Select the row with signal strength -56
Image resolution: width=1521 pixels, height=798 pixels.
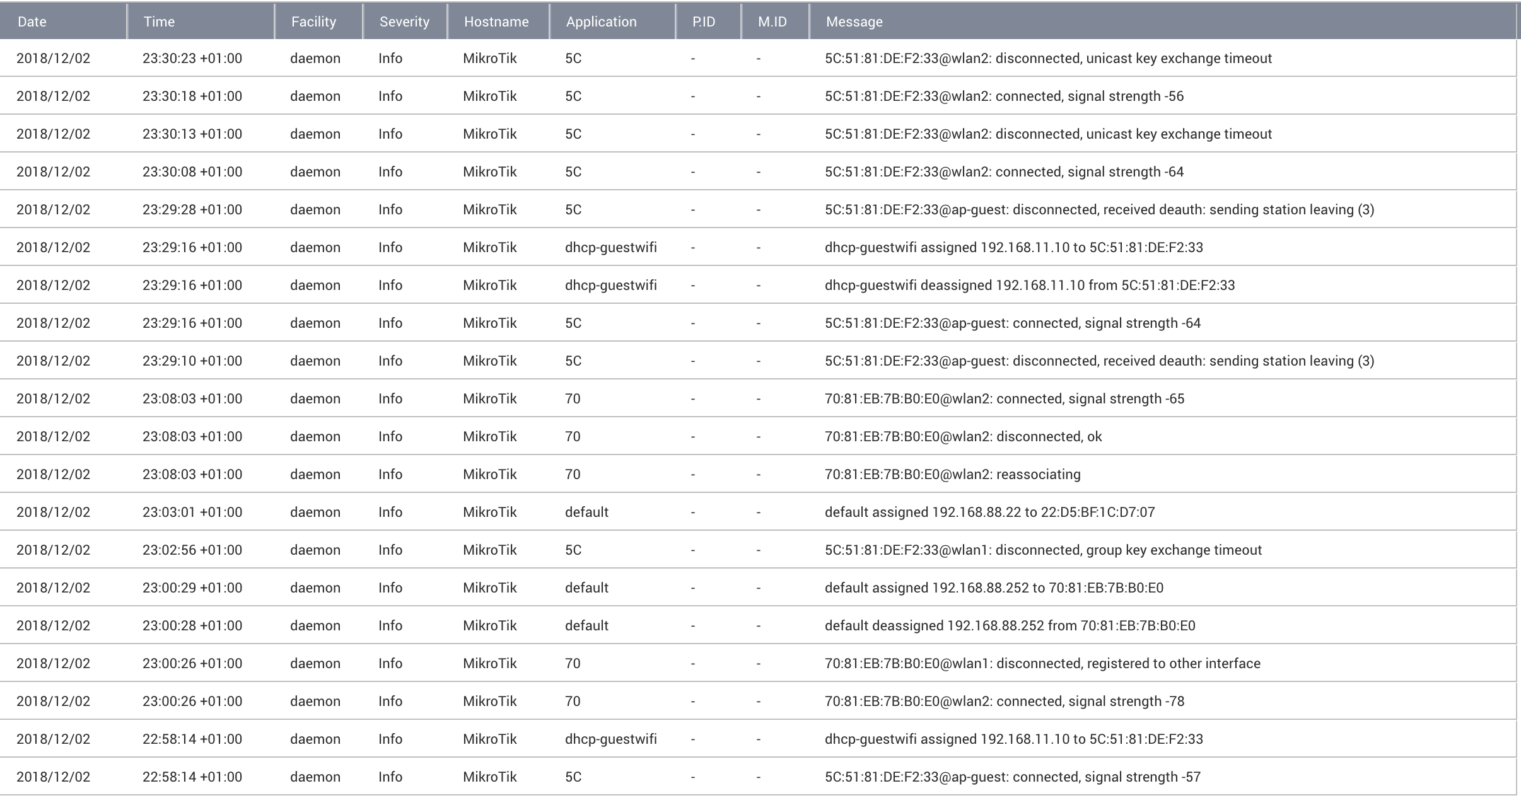point(758,96)
